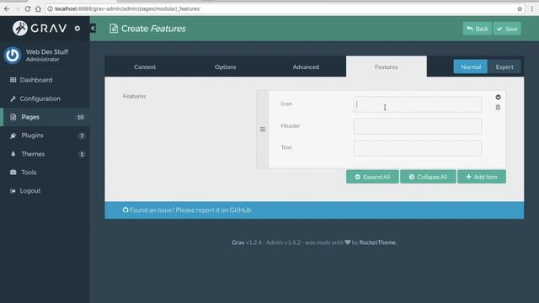Click the Add Item button
Image resolution: width=539 pixels, height=303 pixels.
click(482, 177)
